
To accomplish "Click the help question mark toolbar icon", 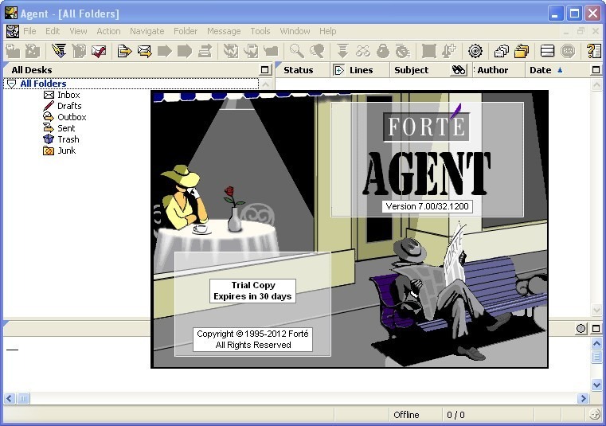I will click(593, 51).
